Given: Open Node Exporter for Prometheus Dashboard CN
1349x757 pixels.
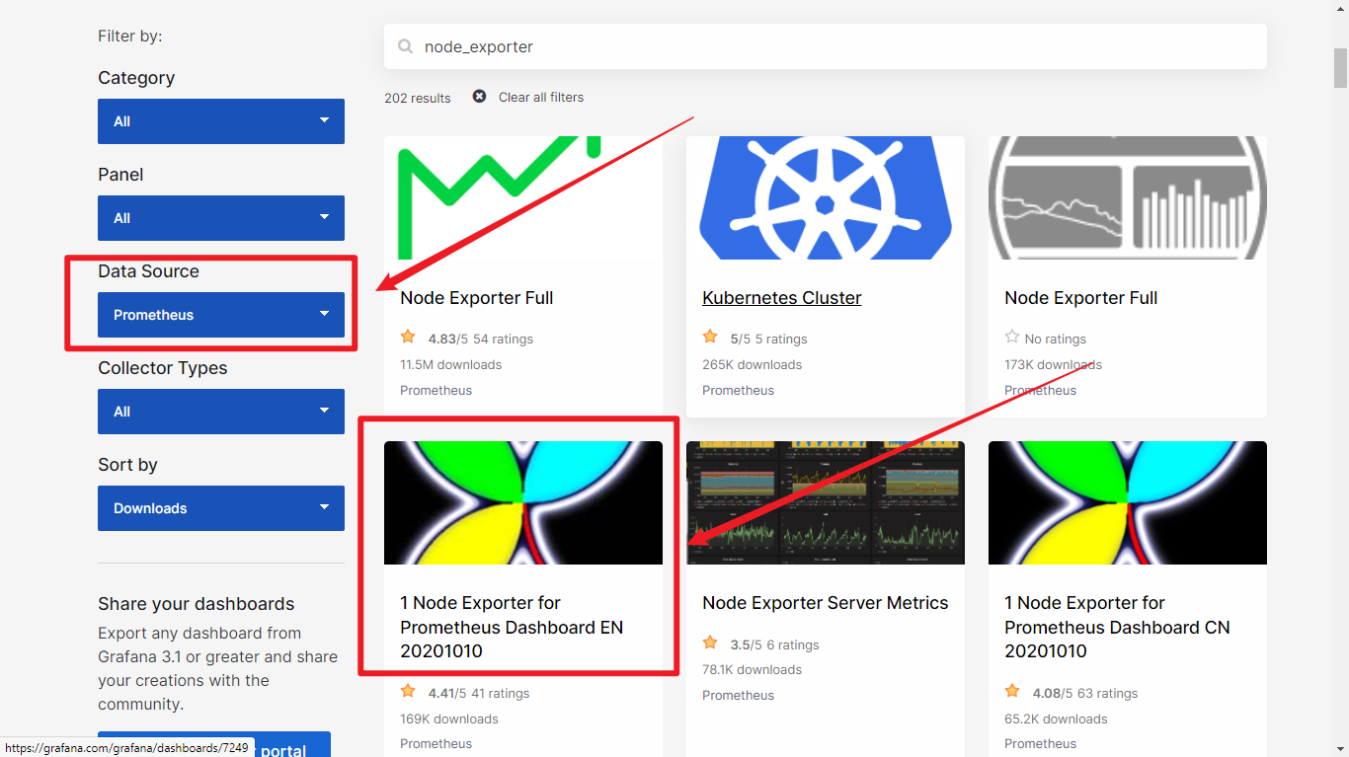Looking at the screenshot, I should 1117,627.
